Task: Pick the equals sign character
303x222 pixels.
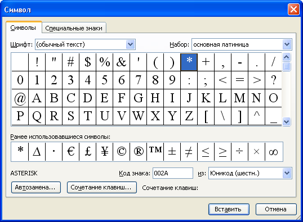Action: coord(239,80)
